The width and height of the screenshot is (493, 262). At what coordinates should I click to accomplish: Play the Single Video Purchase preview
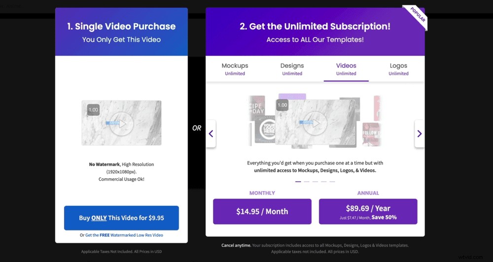(x=121, y=123)
